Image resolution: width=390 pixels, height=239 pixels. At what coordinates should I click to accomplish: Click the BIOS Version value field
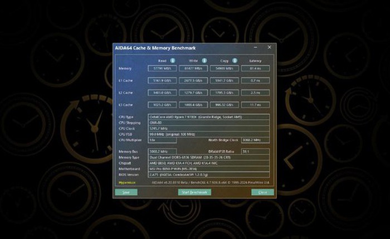click(x=209, y=175)
